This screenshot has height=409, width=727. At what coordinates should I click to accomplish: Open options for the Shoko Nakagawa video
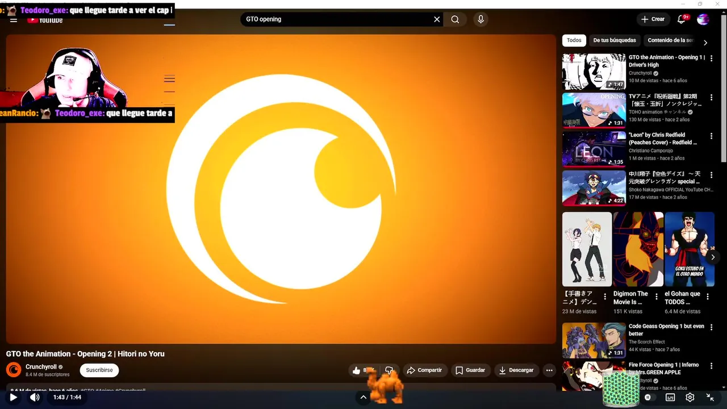click(x=711, y=175)
